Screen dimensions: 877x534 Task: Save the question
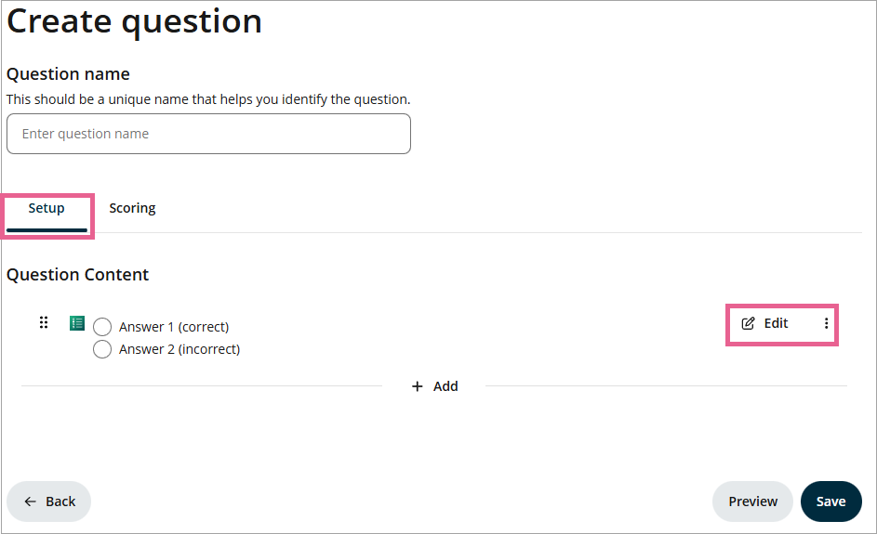(x=830, y=501)
